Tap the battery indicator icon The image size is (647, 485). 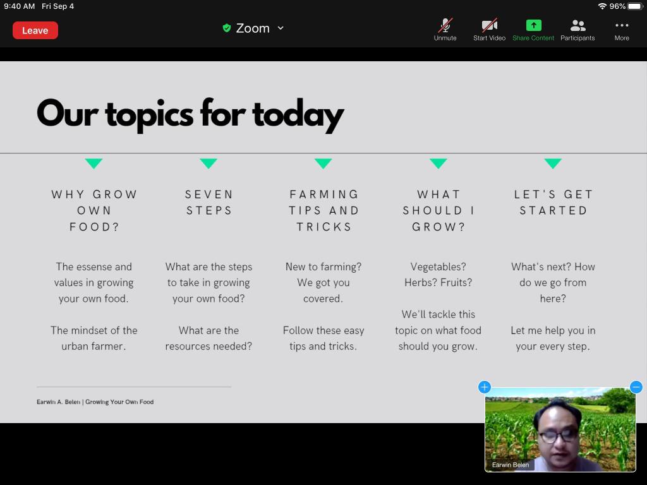point(635,6)
